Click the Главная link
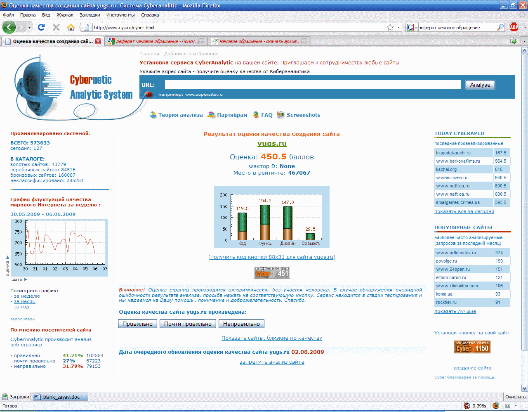The image size is (528, 412). click(149, 54)
